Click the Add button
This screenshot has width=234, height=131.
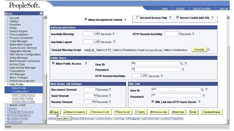[193, 112]
